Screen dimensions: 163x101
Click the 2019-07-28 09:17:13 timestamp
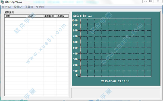(x=115, y=81)
